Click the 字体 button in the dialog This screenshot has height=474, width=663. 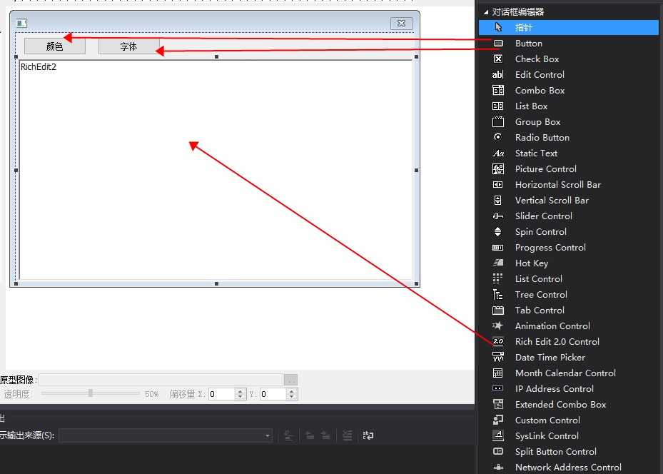point(129,46)
